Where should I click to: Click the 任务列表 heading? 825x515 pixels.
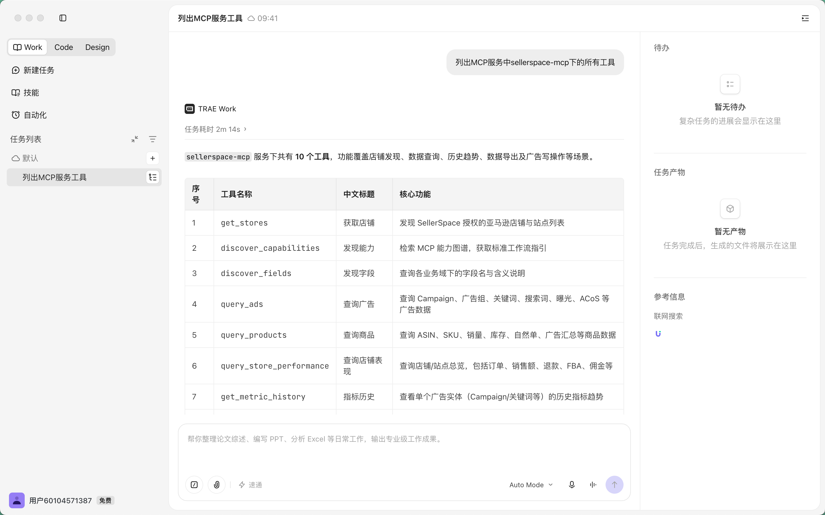click(x=26, y=139)
